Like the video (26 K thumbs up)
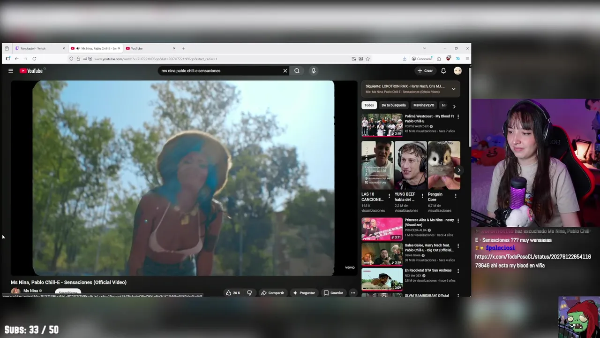600x338 pixels. [x=233, y=293]
